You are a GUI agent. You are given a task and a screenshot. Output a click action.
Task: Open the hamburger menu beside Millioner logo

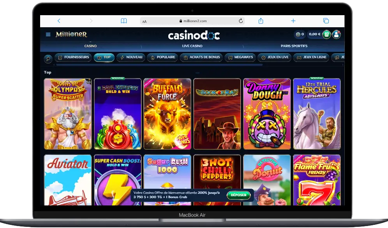point(48,34)
